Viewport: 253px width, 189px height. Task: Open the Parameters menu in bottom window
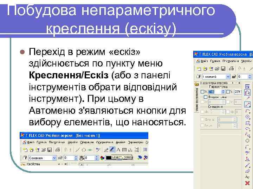[x=136, y=142]
